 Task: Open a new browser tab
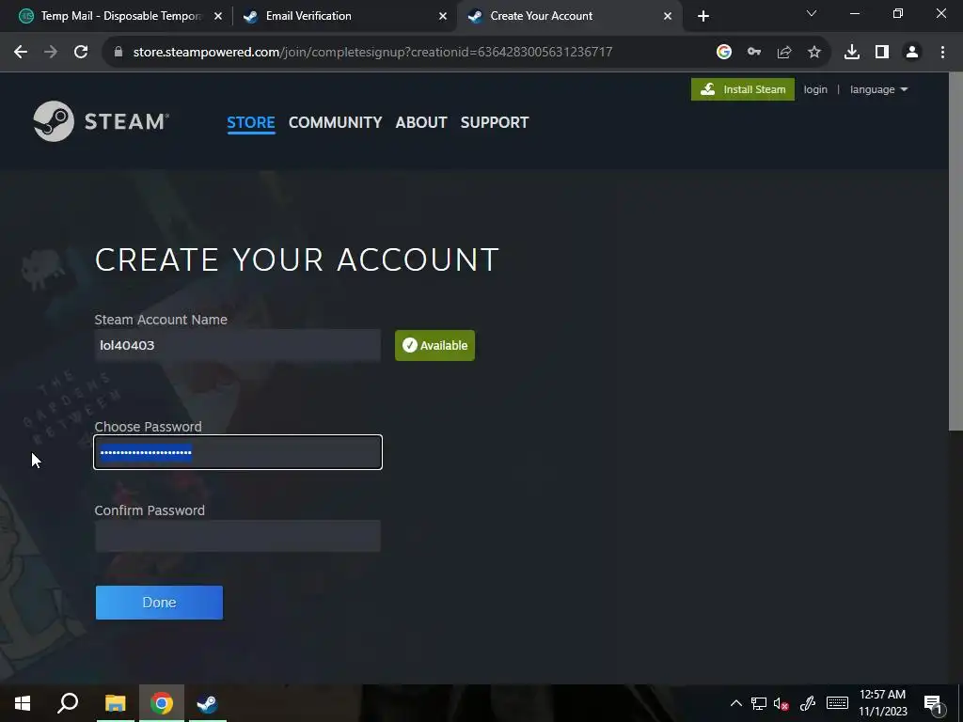click(703, 16)
